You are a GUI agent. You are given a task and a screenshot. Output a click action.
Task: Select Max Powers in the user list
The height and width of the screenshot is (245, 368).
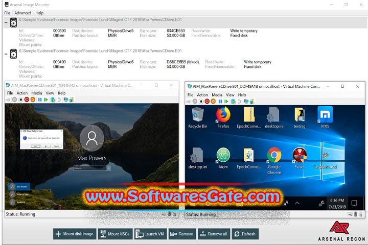coord(19,187)
